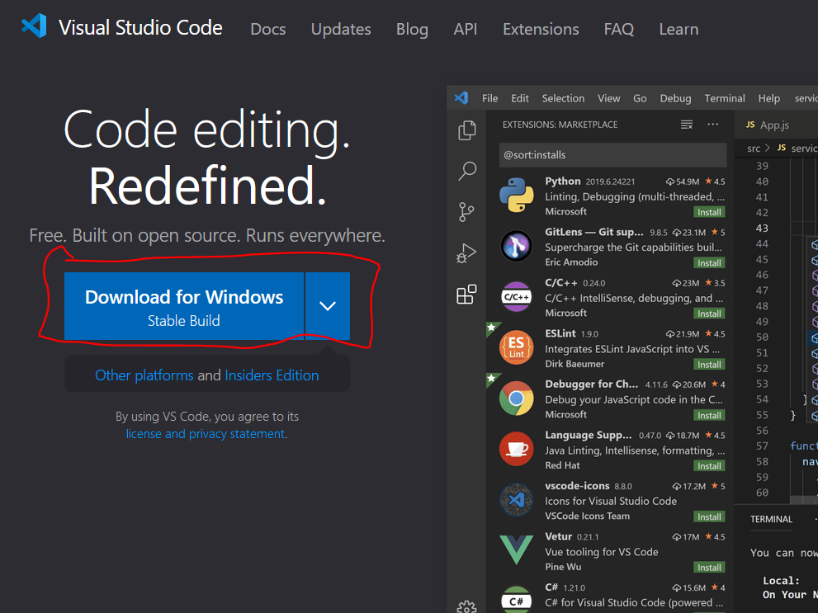Image resolution: width=818 pixels, height=613 pixels.
Task: Click the more actions ellipsis in Extensions panel
Action: click(x=712, y=124)
